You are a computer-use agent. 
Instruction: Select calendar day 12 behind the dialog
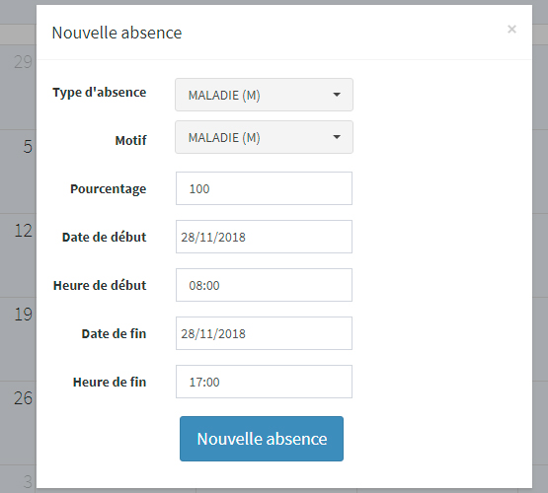23,231
